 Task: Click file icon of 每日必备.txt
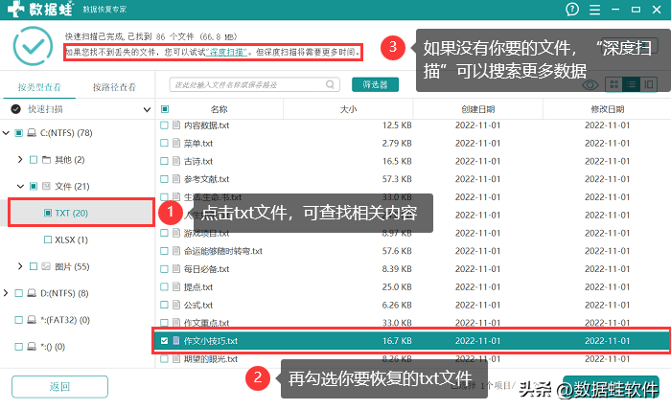(175, 269)
